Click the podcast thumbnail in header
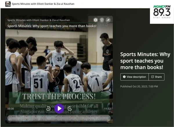174x127 pixels. click(x=8, y=4)
